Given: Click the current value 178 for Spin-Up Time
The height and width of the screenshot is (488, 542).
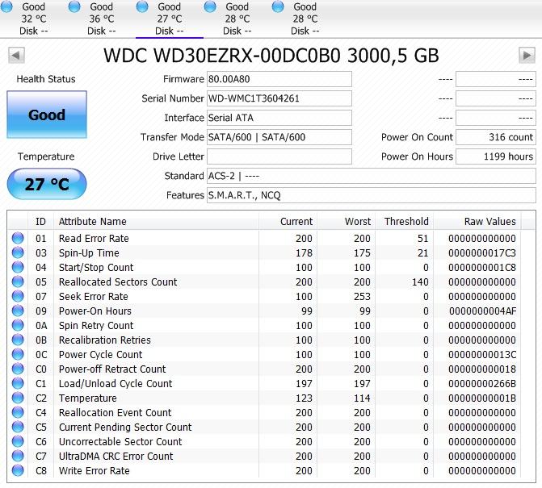Looking at the screenshot, I should pyautogui.click(x=304, y=253).
